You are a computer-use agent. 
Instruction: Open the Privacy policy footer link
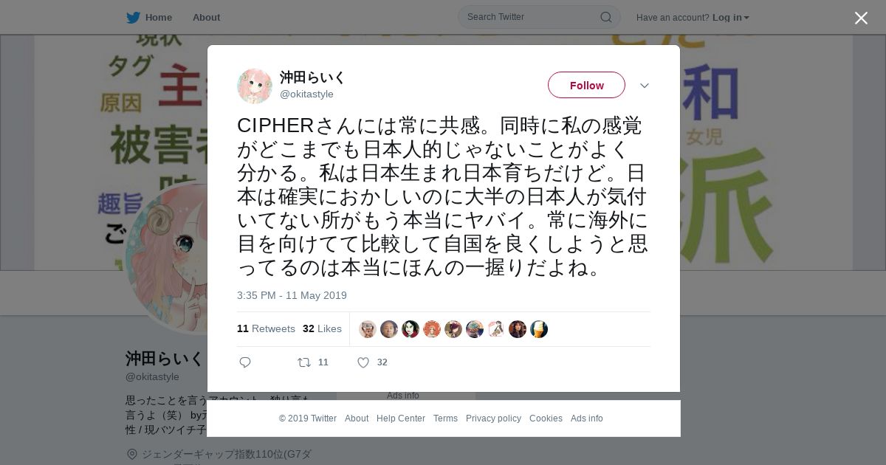(x=493, y=418)
